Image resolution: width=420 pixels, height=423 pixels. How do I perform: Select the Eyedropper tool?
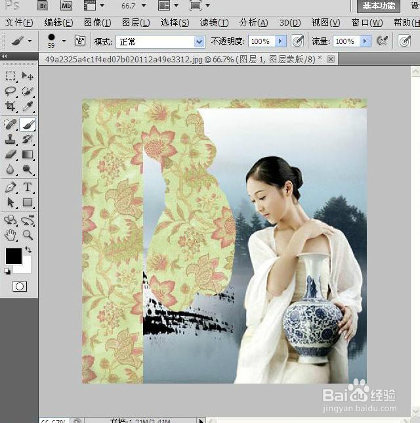coord(28,106)
